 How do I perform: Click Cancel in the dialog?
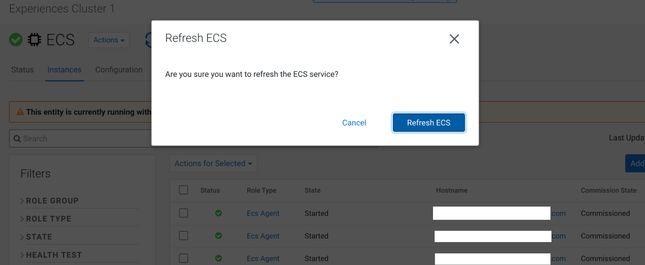(x=354, y=123)
